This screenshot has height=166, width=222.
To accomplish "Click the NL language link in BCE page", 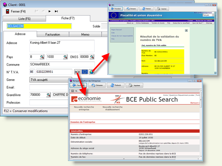I will tap(76, 91).
